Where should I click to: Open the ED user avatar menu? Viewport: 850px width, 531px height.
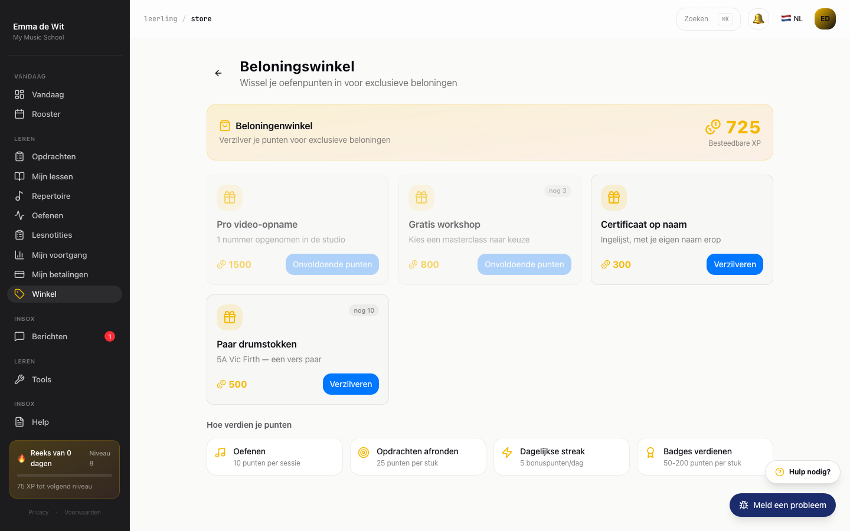825,19
